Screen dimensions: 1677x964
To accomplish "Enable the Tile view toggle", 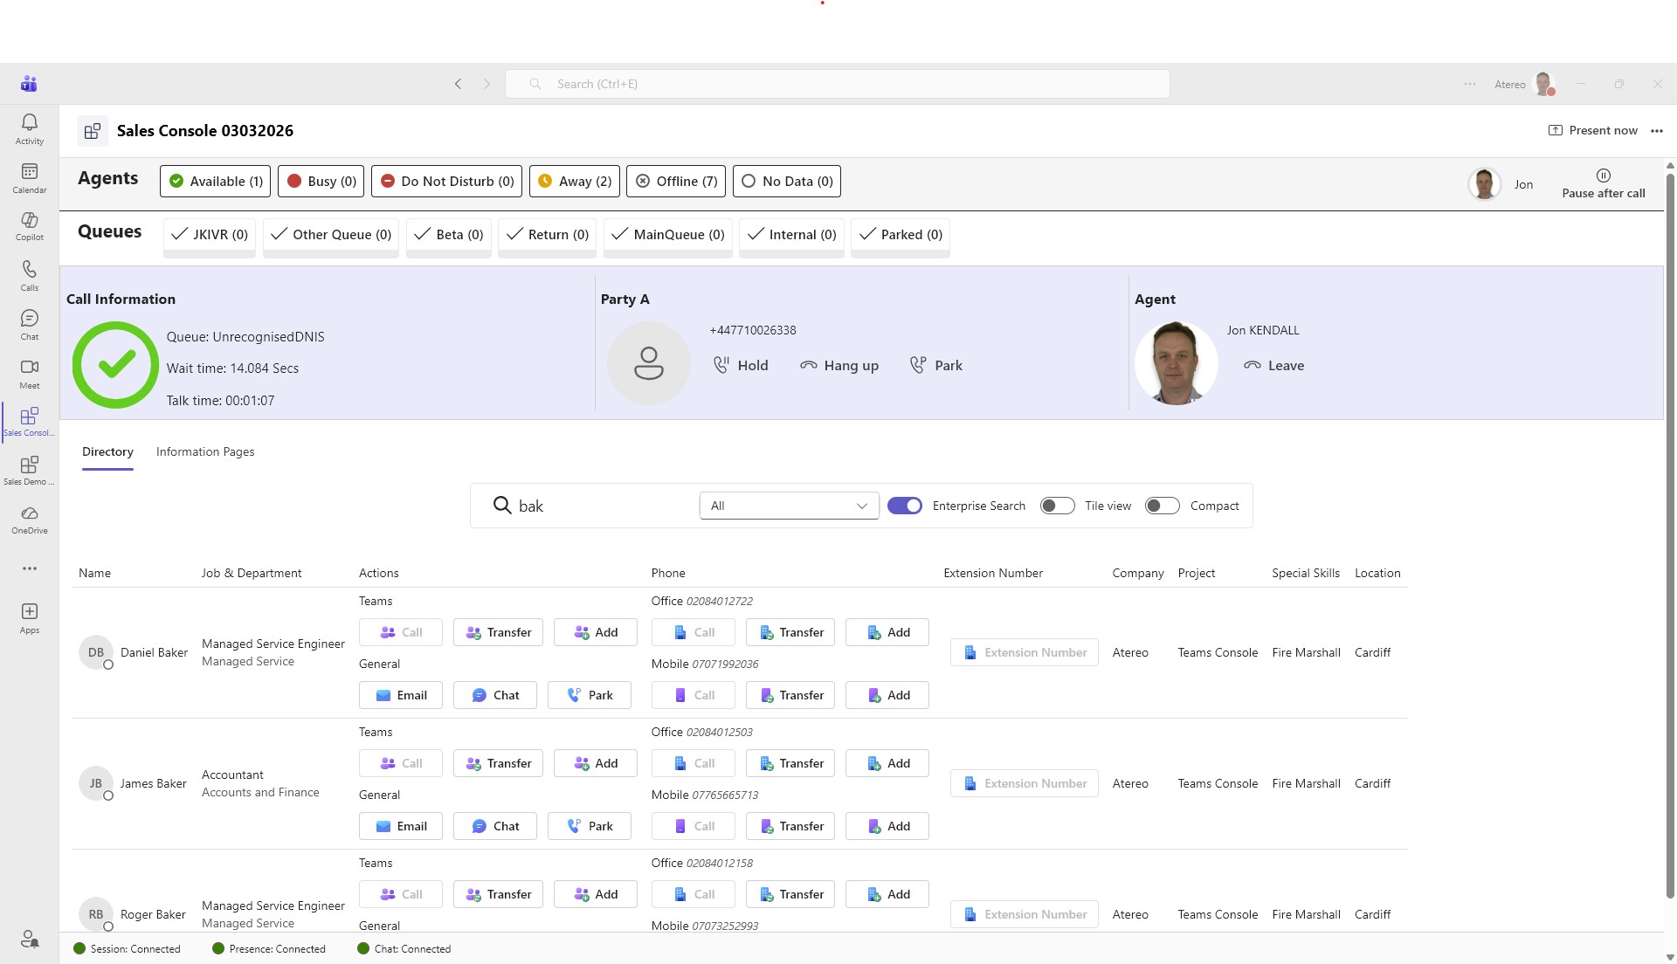I will pos(1057,506).
